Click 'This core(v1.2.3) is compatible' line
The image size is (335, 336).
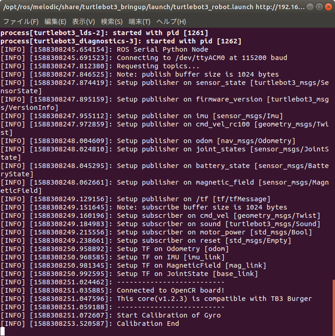156,299
